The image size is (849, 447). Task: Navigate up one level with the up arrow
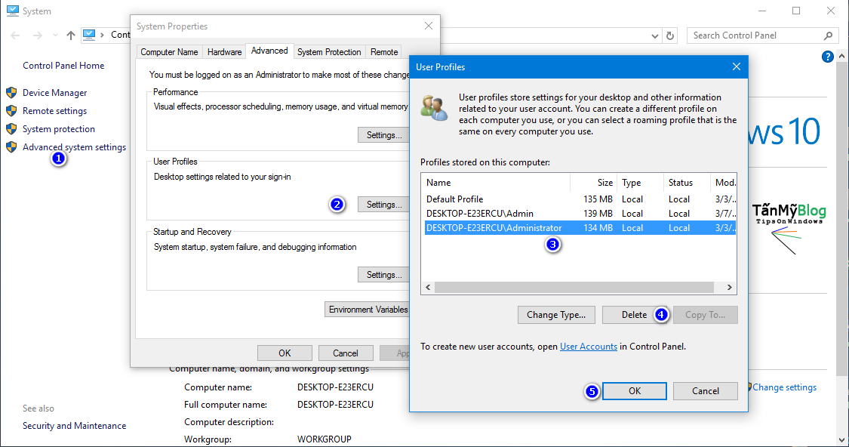pos(71,35)
